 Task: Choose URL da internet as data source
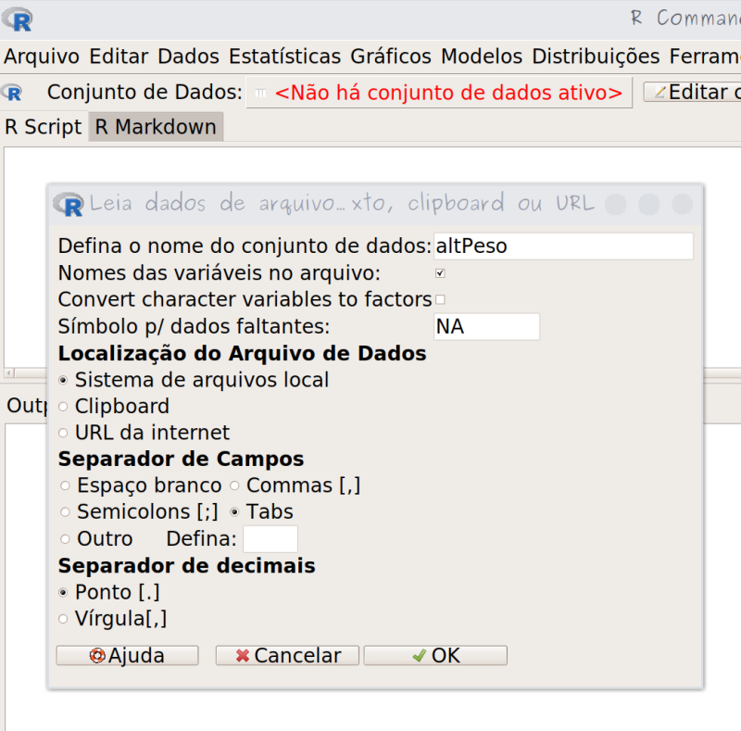coord(64,433)
